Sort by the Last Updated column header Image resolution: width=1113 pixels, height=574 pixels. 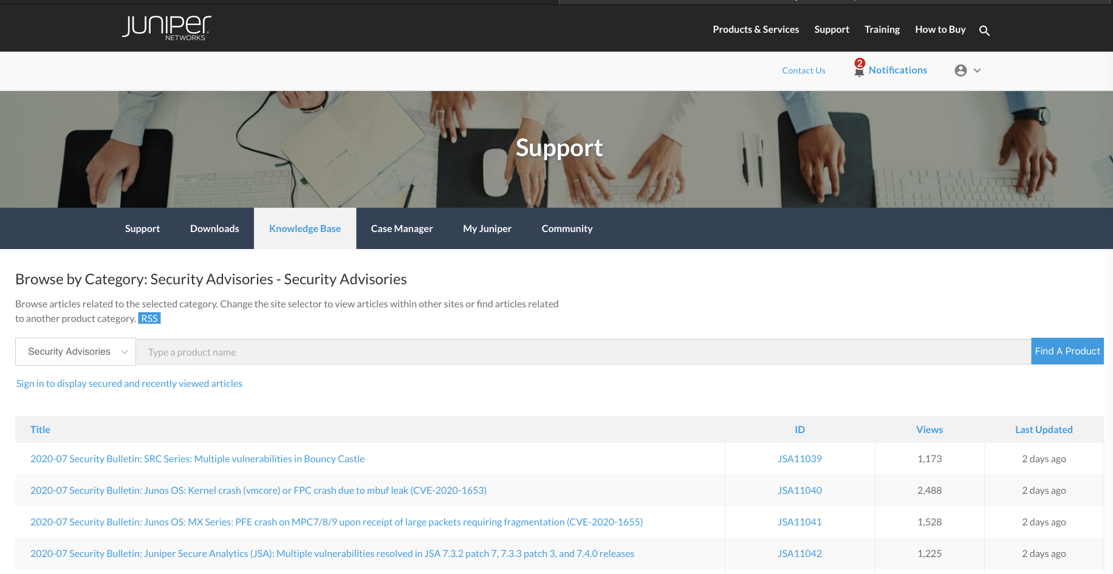point(1044,429)
